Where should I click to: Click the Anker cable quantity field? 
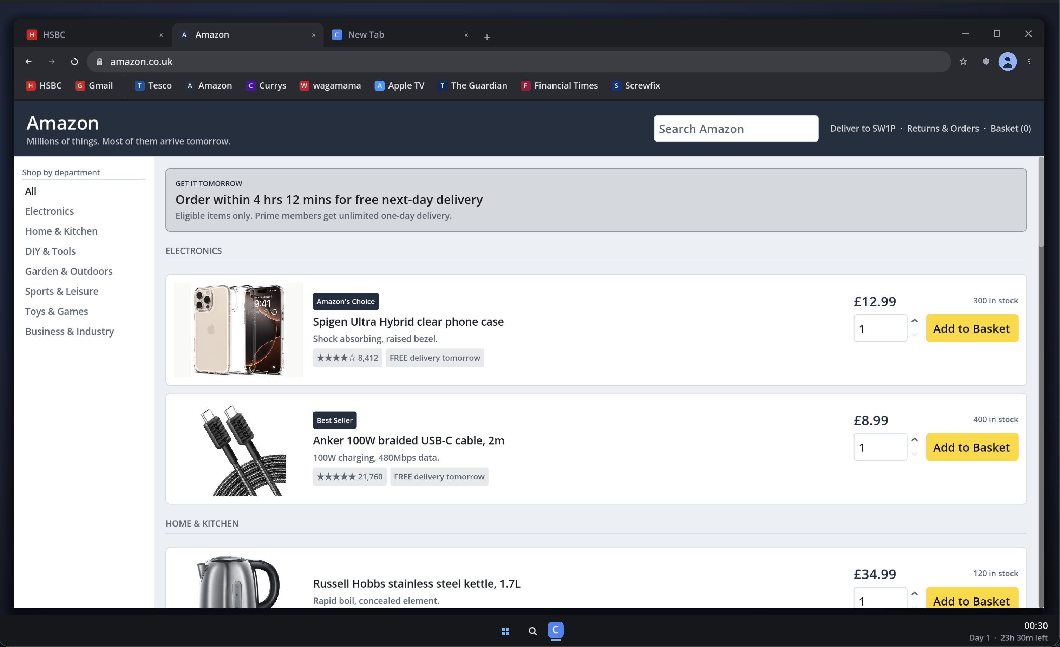click(x=880, y=447)
